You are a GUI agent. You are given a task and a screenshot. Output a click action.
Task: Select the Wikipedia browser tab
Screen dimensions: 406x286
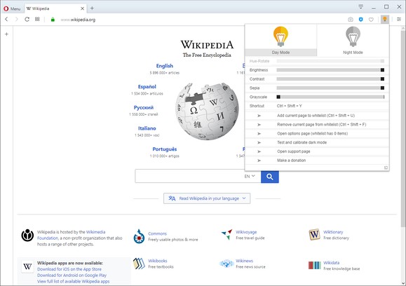[x=55, y=8]
